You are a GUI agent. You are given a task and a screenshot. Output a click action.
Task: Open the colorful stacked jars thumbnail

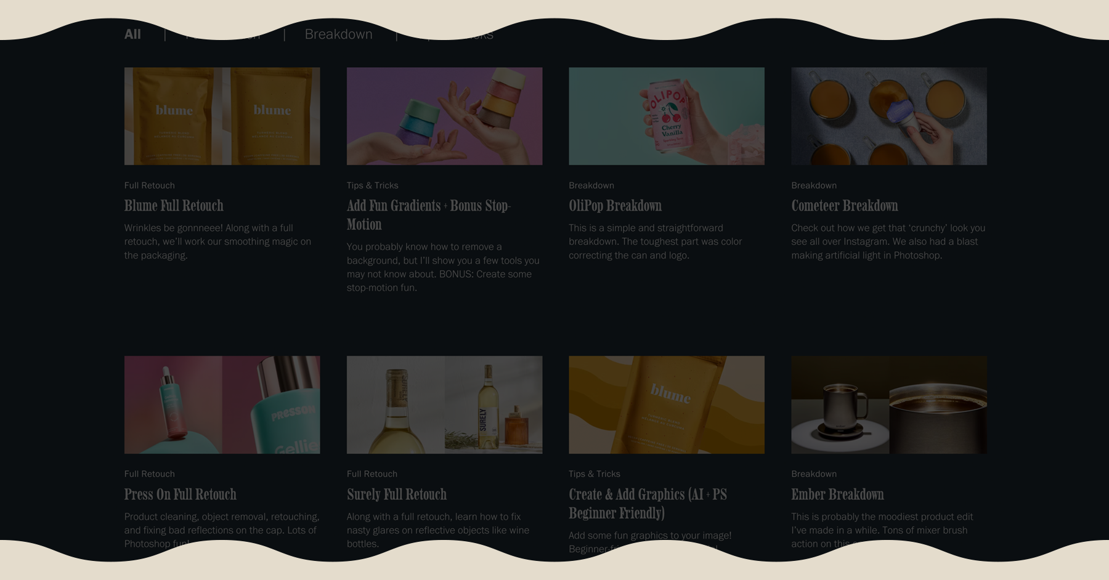point(444,116)
